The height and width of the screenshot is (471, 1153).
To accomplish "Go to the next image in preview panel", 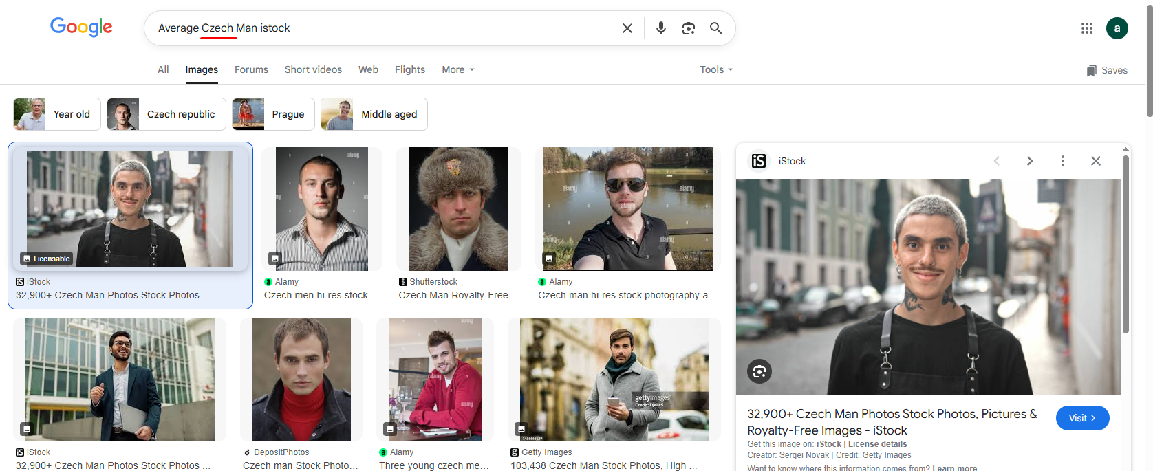I will click(1029, 161).
